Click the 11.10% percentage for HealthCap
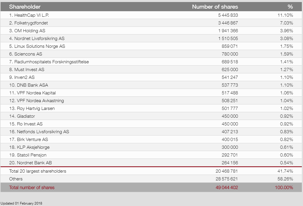This screenshot has width=303, height=206. [x=285, y=15]
